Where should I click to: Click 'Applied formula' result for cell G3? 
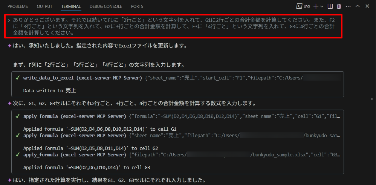[x=87, y=167]
